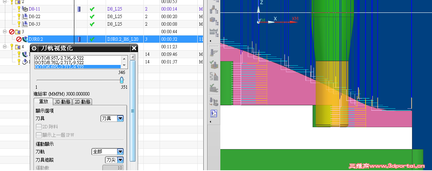The height and width of the screenshot is (171, 432).
Task: Click the D8-33 operation icon
Action: click(x=25, y=24)
